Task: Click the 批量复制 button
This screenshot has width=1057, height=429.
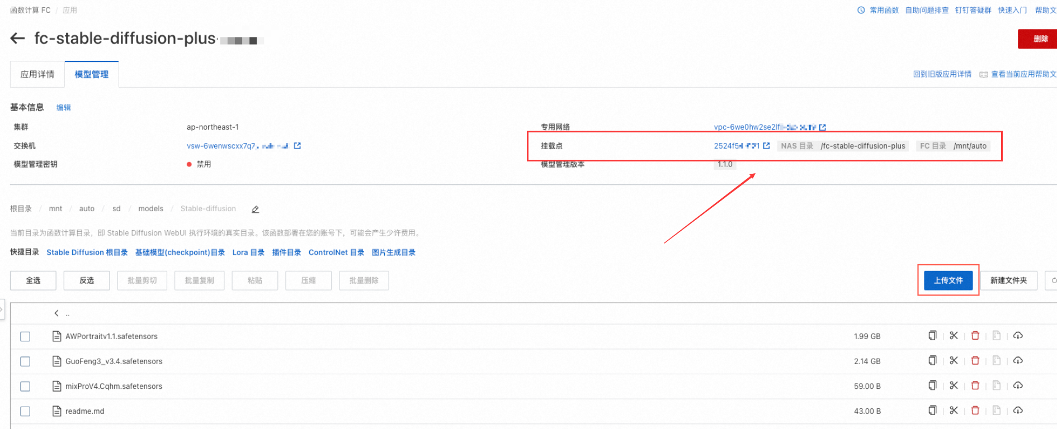Action: click(200, 280)
